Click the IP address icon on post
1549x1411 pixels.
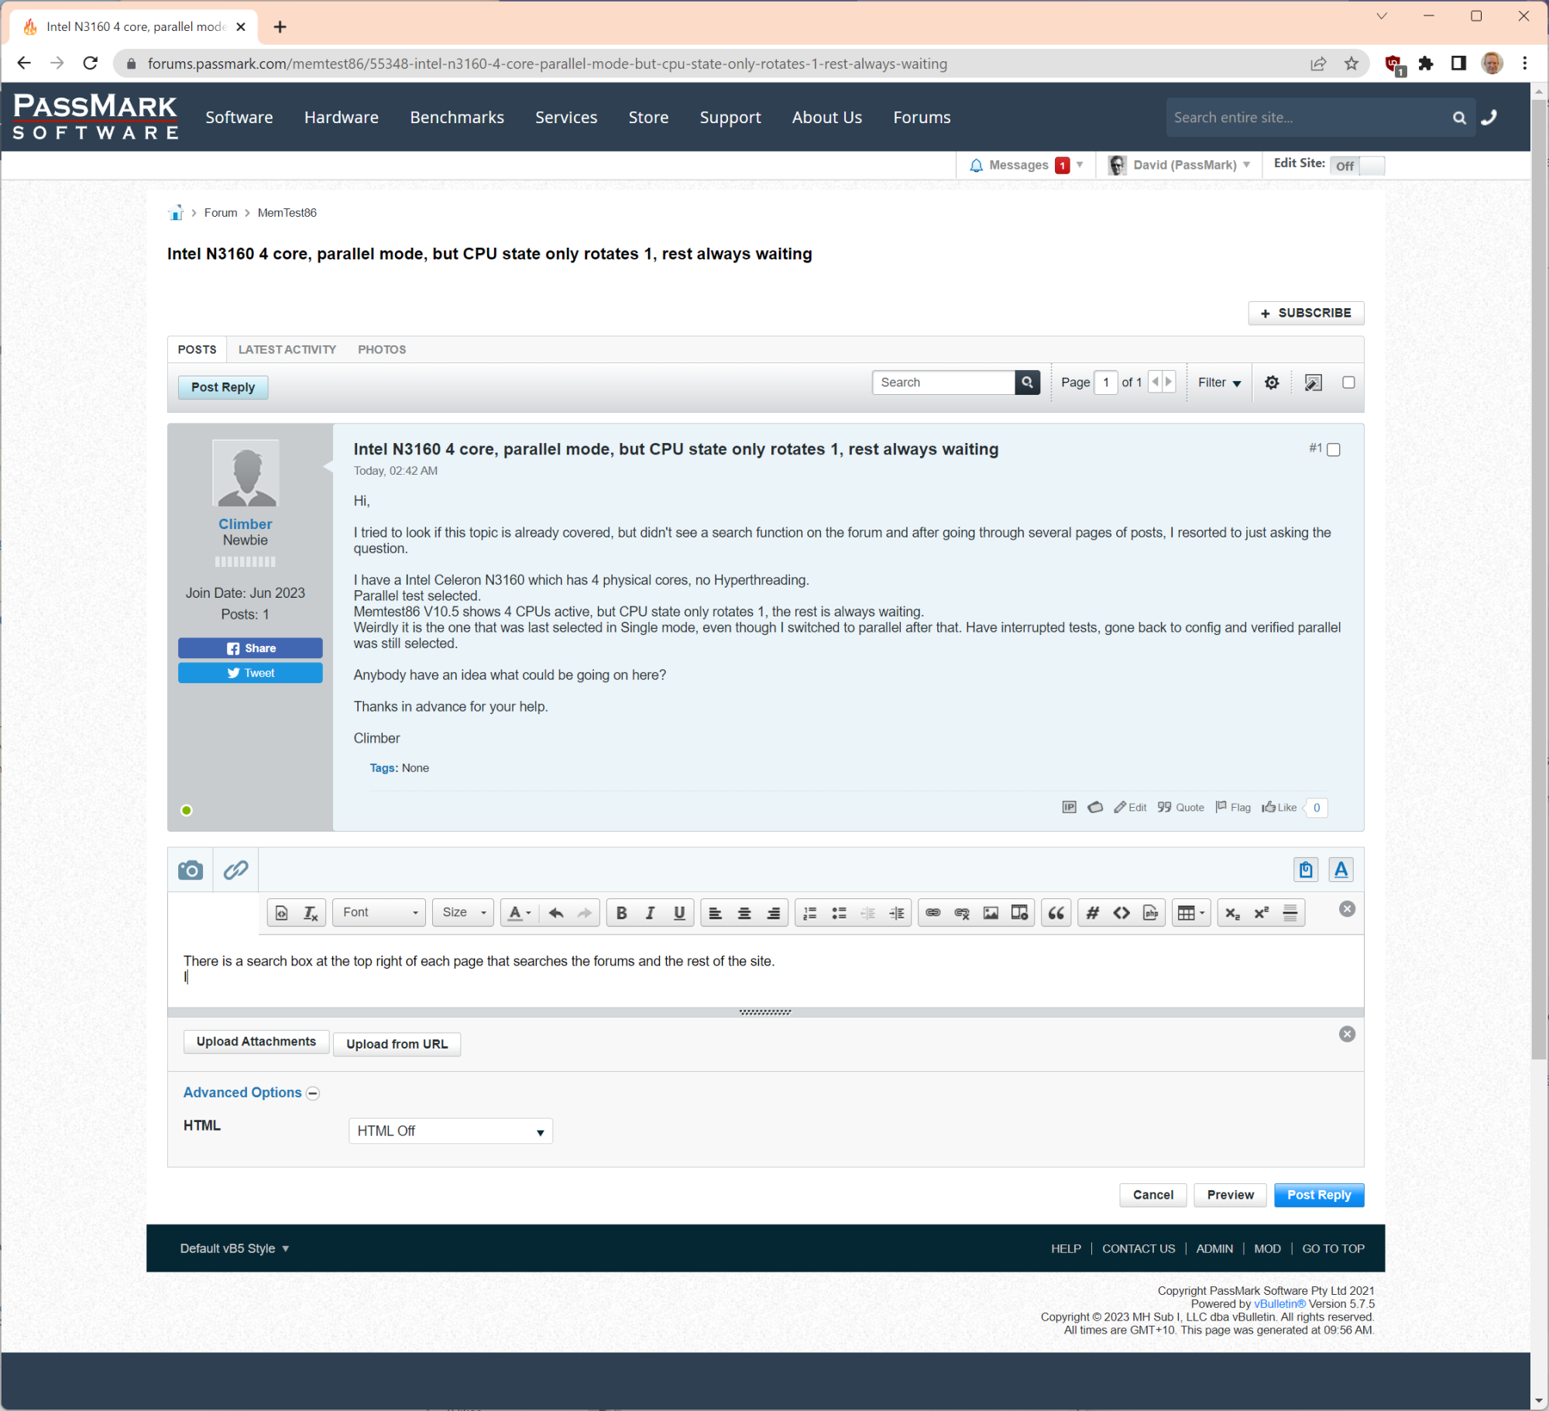pyautogui.click(x=1069, y=808)
